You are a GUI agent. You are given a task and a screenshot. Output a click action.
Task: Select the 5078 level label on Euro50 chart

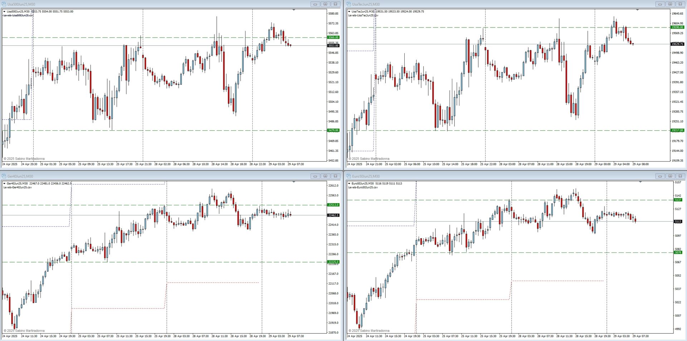(678, 252)
